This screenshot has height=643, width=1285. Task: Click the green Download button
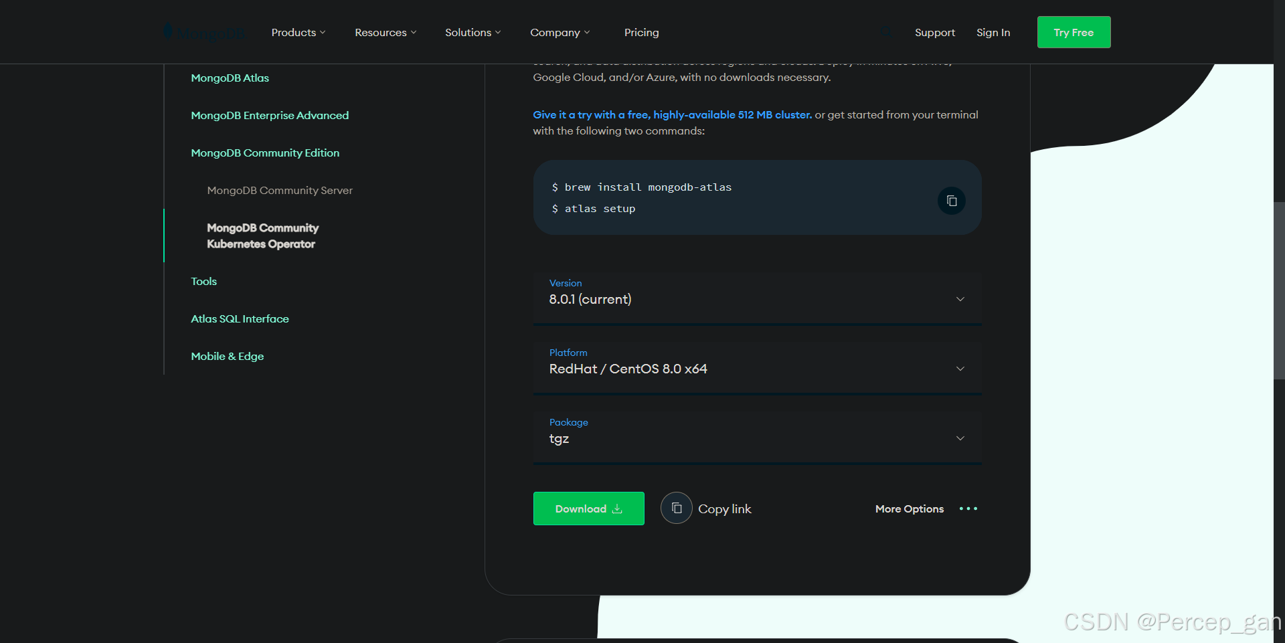(x=588, y=509)
